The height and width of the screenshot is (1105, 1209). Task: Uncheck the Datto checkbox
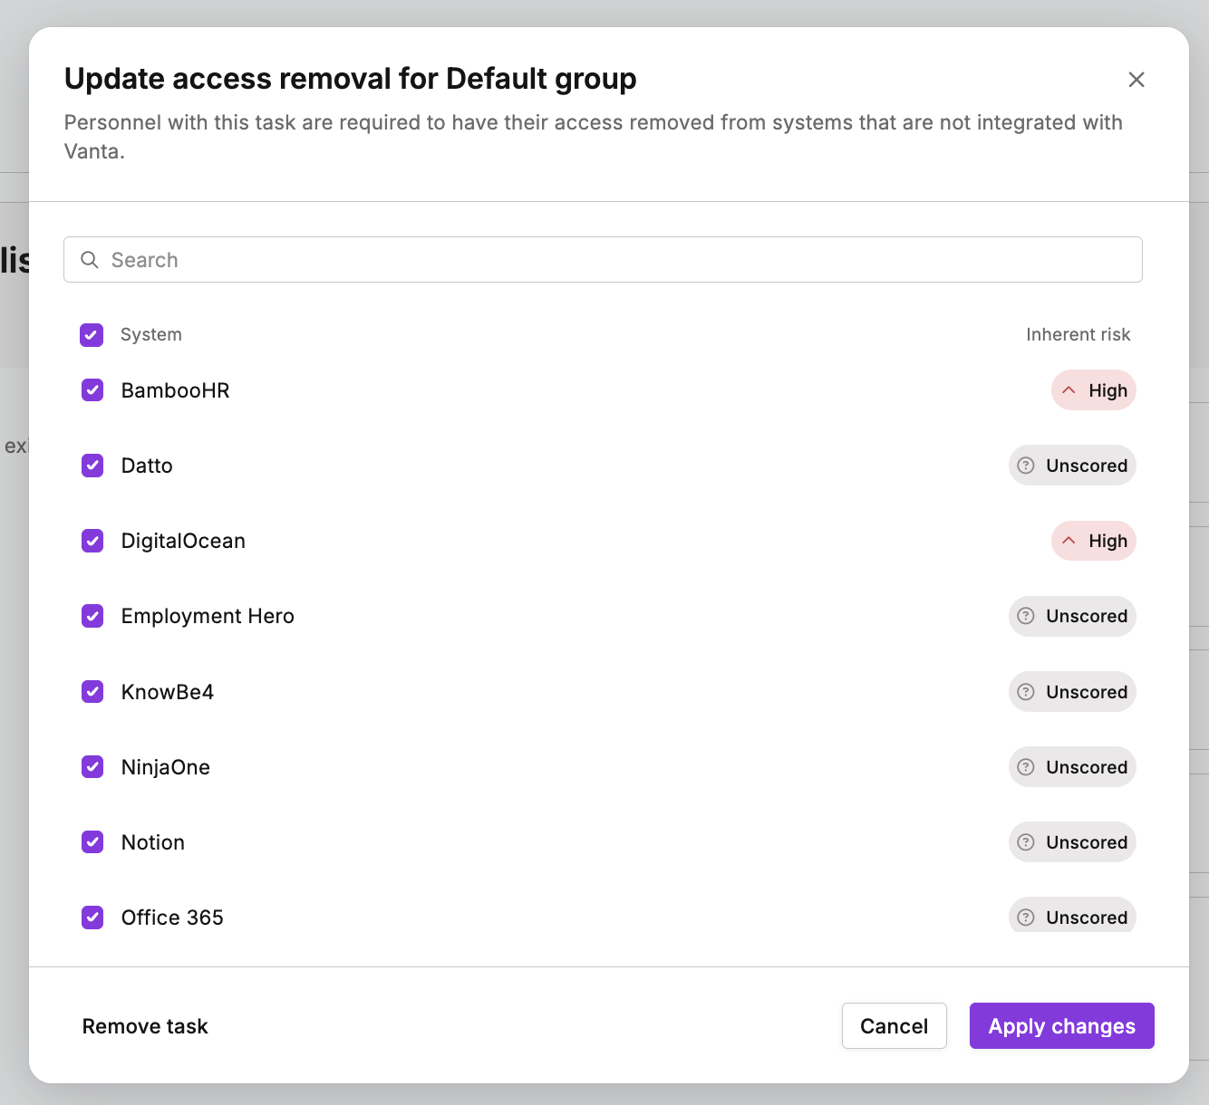coord(92,466)
